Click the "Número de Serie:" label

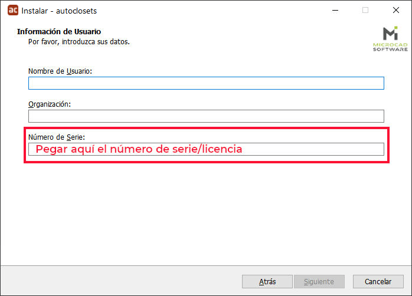57,137
